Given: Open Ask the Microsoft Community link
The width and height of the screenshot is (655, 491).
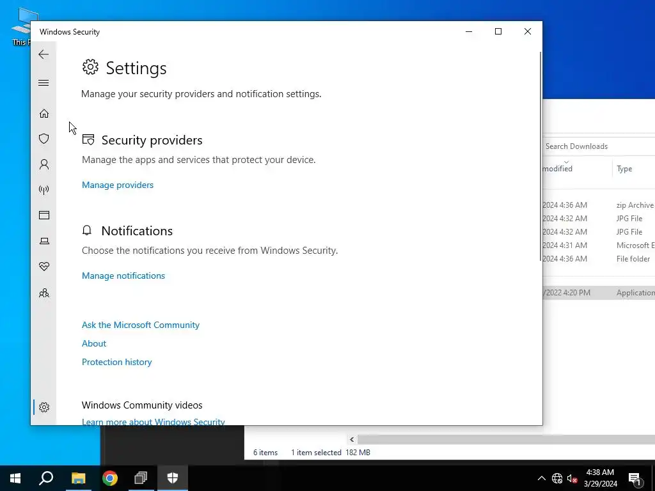Looking at the screenshot, I should tap(140, 325).
